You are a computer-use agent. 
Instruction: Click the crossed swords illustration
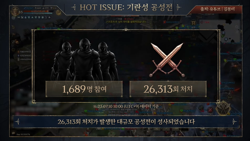167,60
